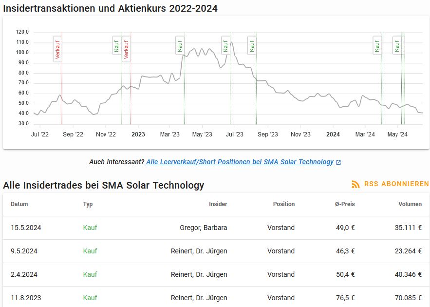Click the 70.085 € volume cell

pos(408,298)
